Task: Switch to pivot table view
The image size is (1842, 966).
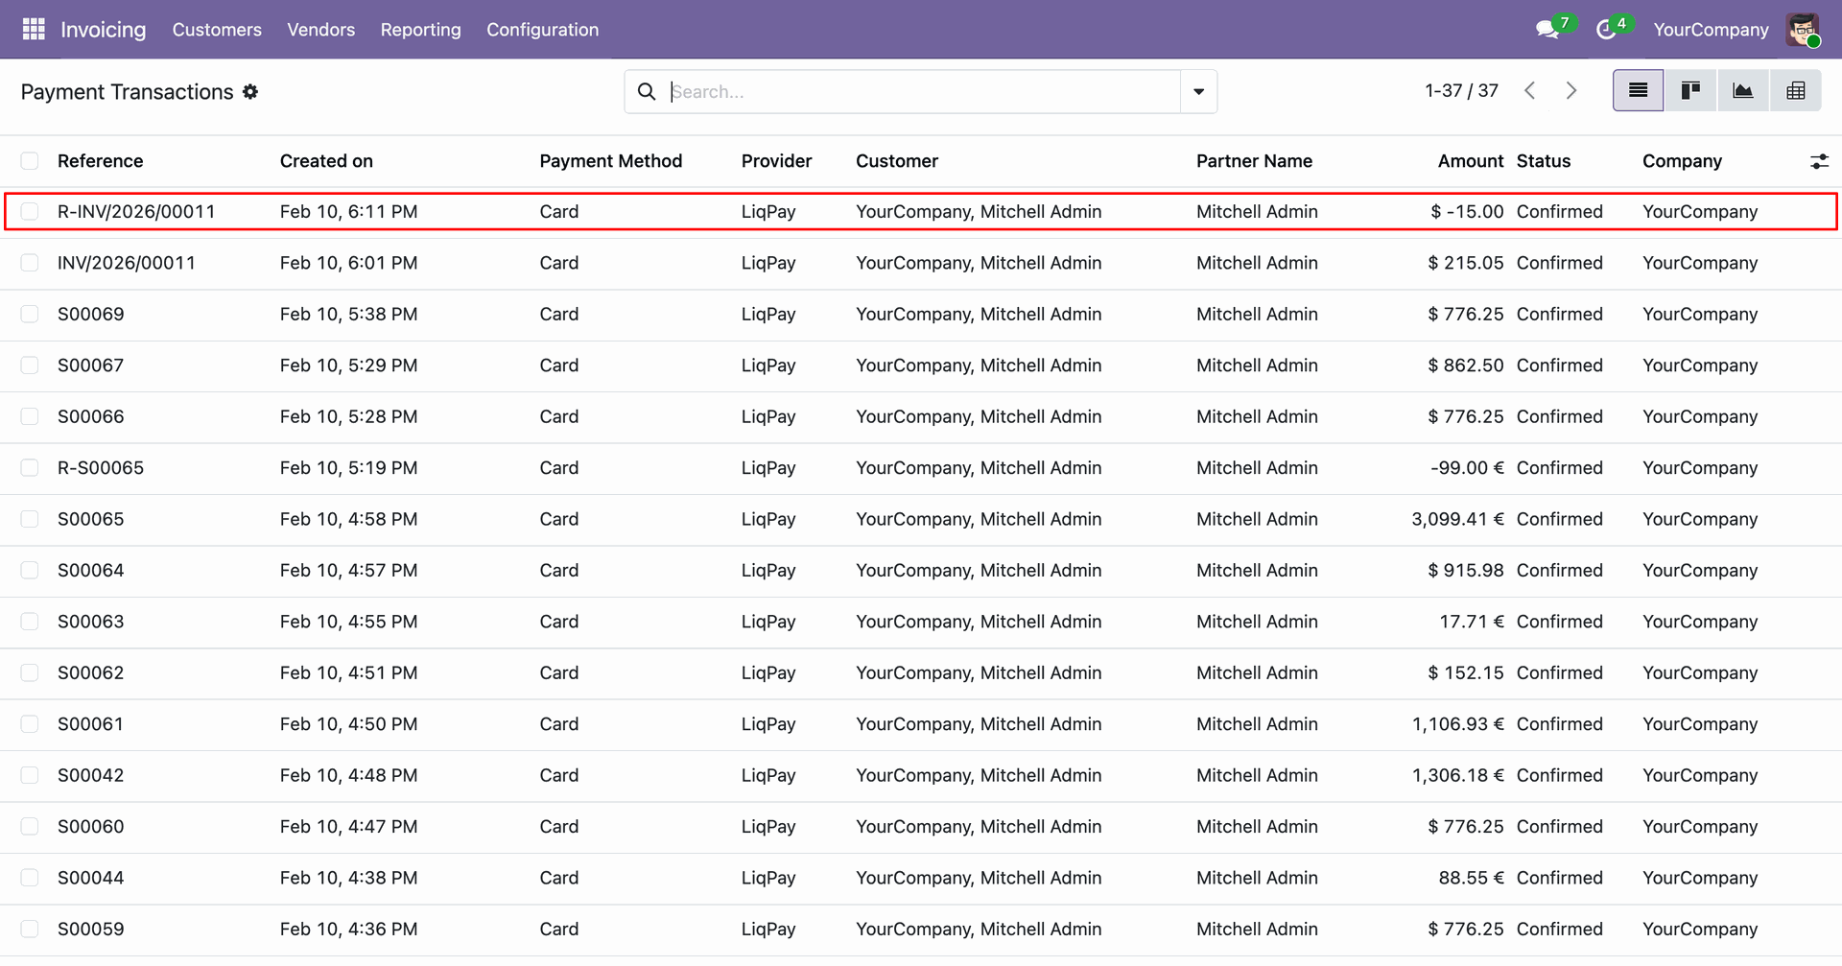Action: tap(1795, 91)
